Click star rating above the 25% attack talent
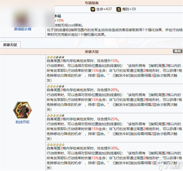 (55, 115)
